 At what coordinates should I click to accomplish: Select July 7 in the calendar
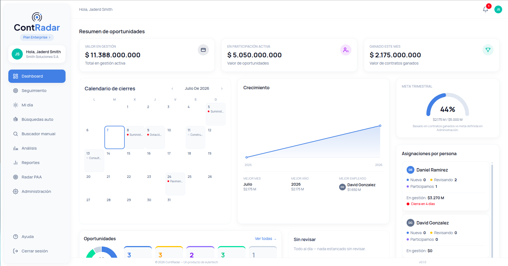click(x=114, y=137)
